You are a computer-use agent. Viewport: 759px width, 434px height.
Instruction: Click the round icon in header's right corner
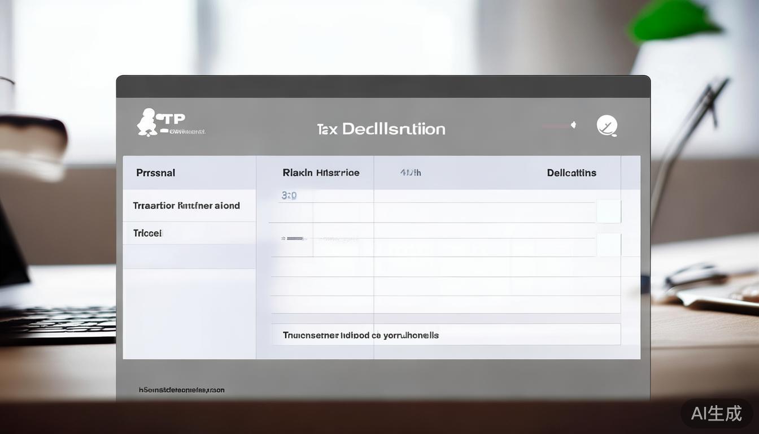pos(607,125)
